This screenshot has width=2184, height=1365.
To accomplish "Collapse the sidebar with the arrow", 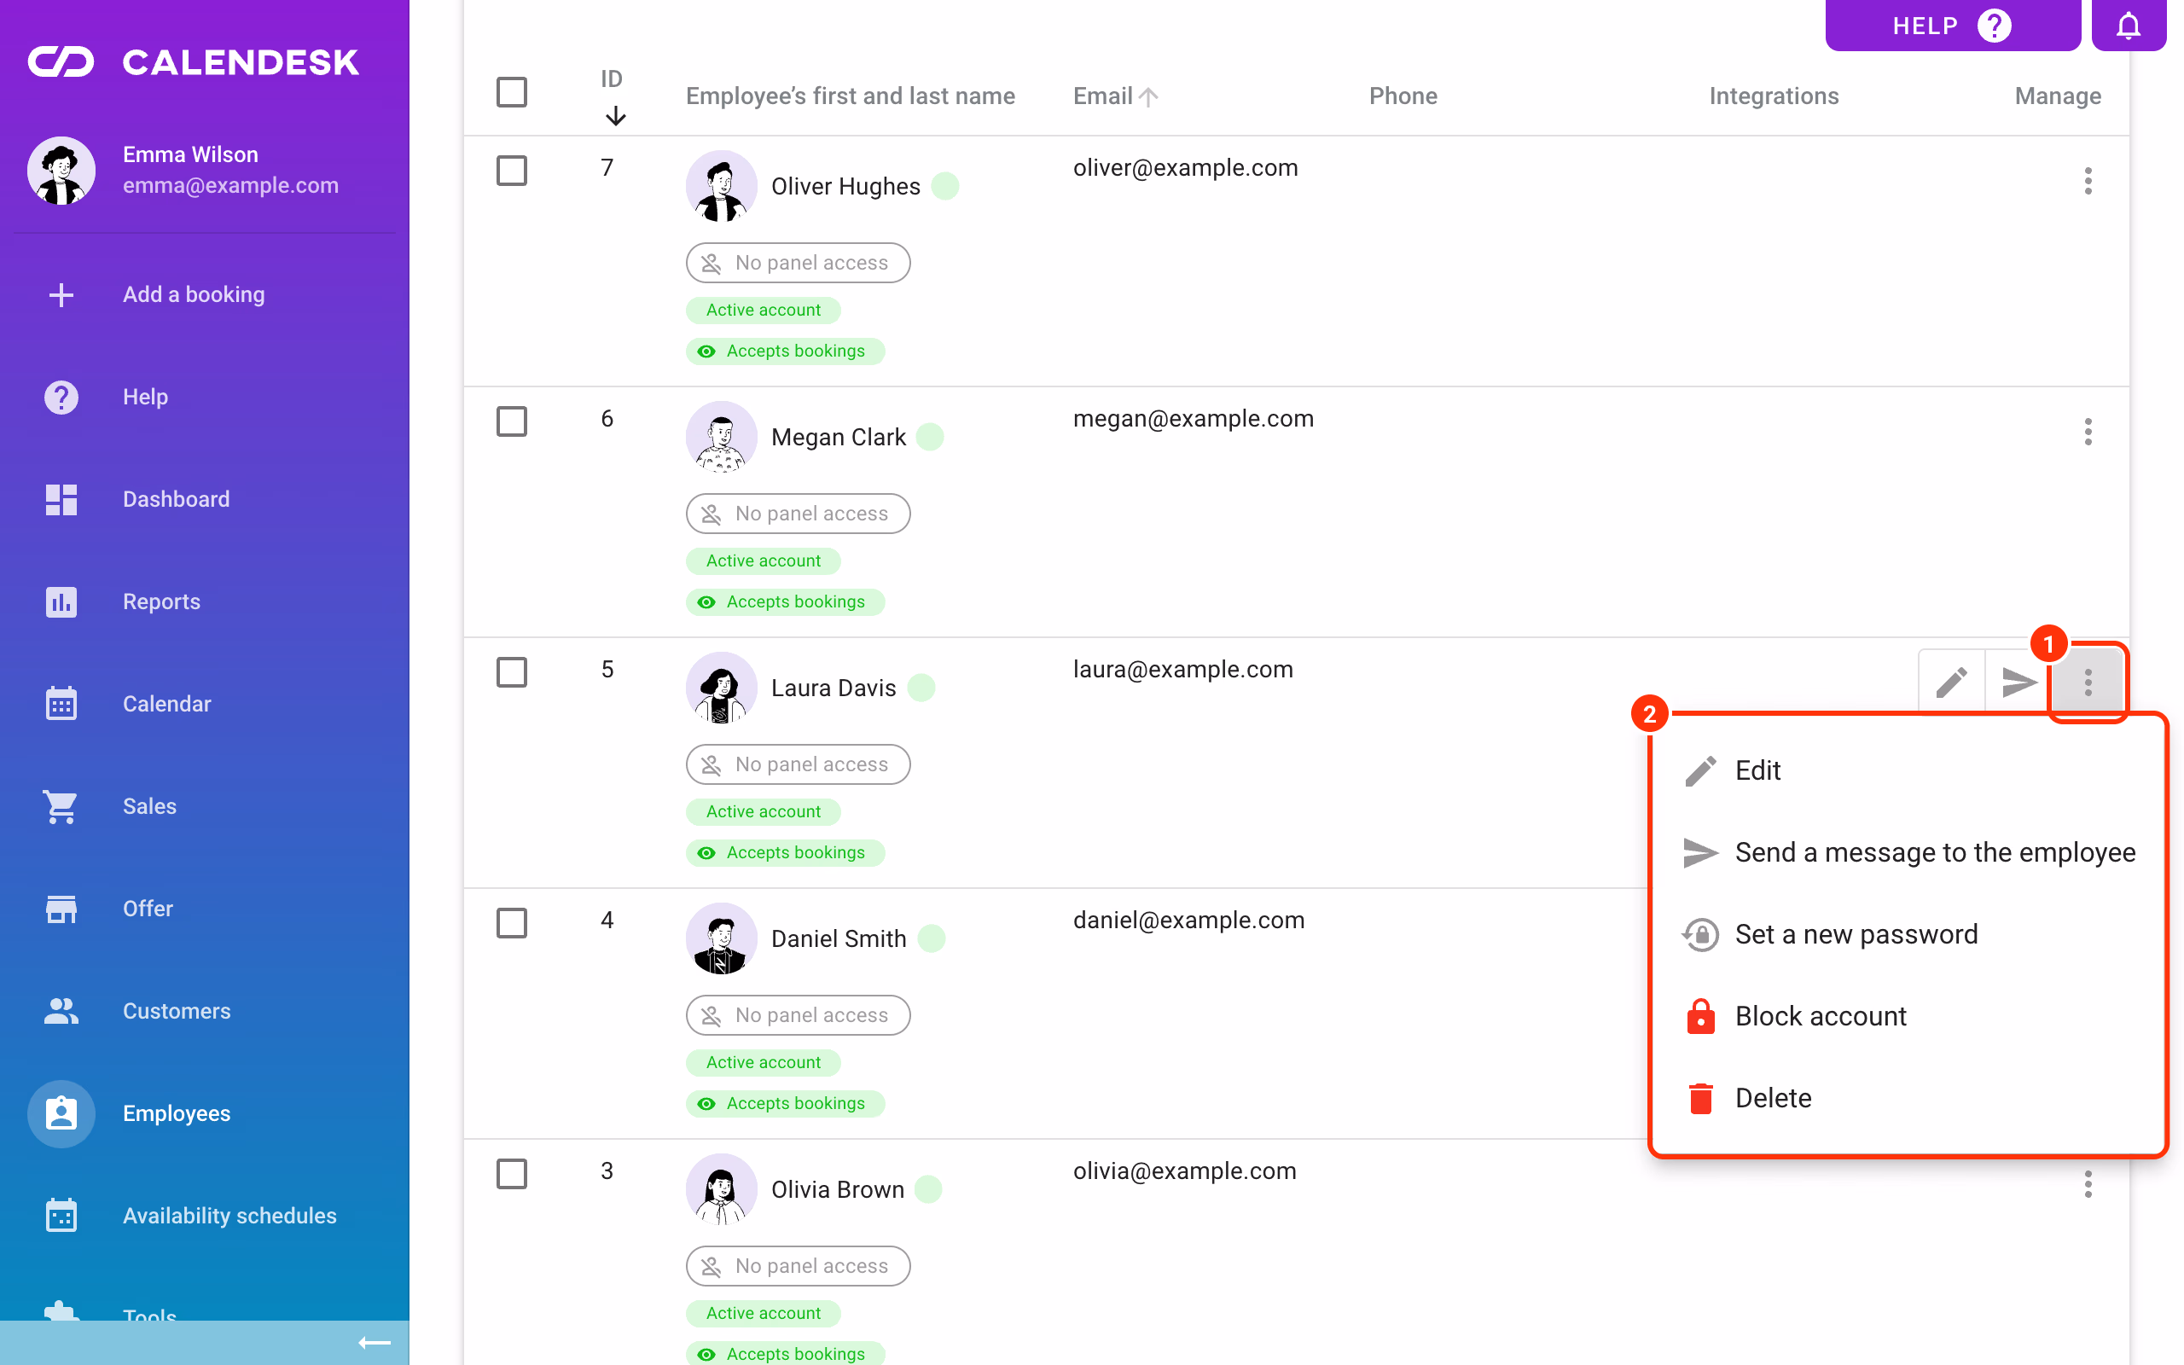I will 375,1343.
